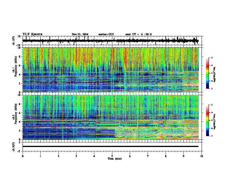
Task: Click the "8" frequency tick of ch.2 spectrogram
Action: pyautogui.click(x=20, y=104)
